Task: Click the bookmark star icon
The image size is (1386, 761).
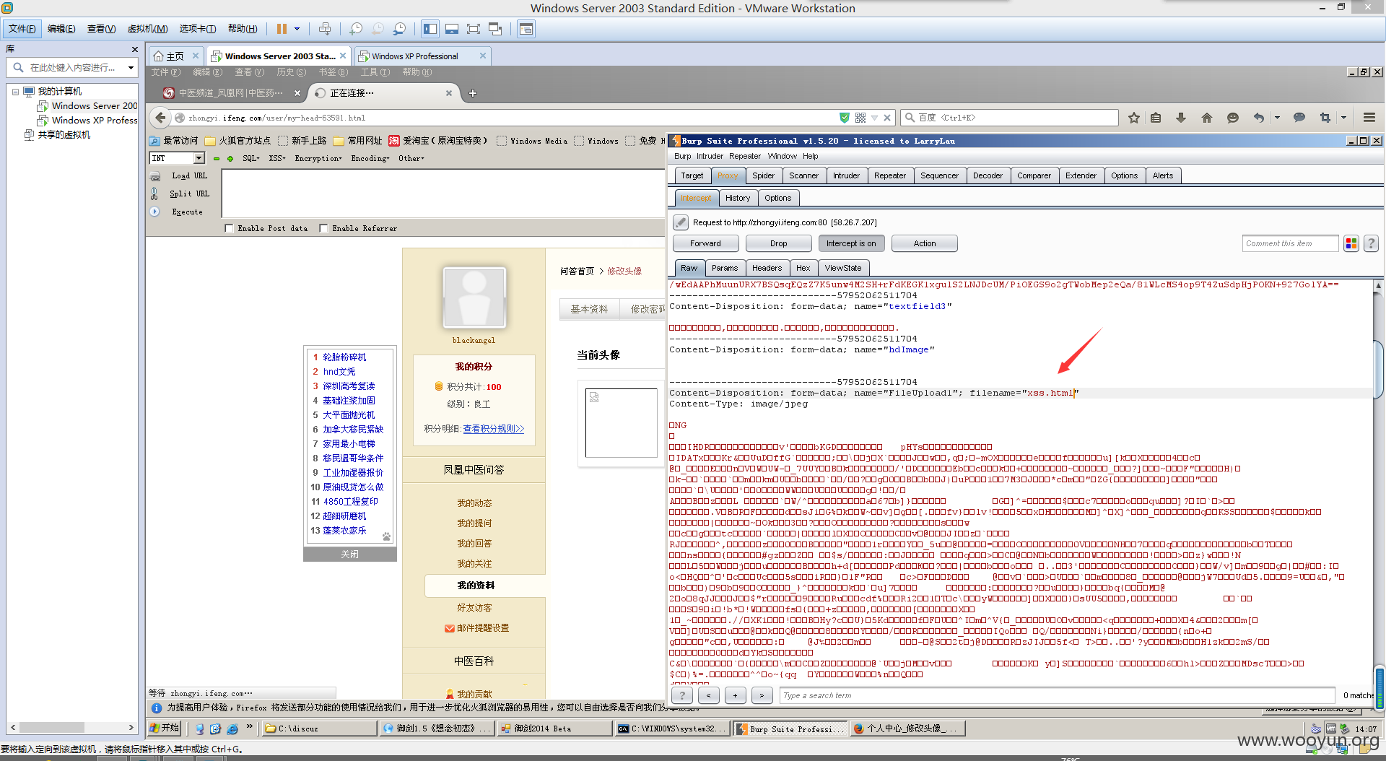Action: click(x=1134, y=118)
